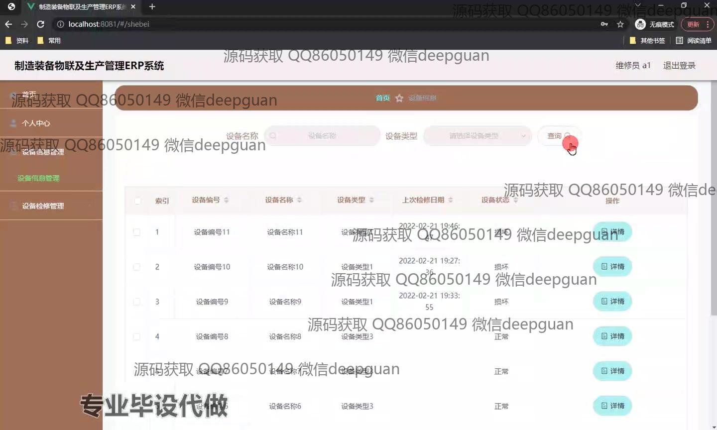Screen dimensions: 717x430
Task: Click the 查询 search button
Action: [558, 136]
